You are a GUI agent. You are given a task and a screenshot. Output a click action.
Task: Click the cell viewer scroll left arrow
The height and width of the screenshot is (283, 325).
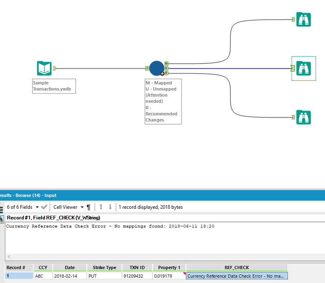click(9, 256)
